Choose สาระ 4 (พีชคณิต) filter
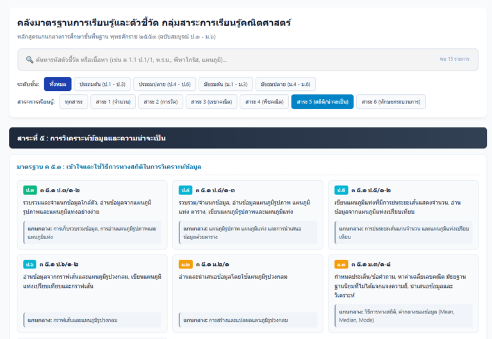492x339 pixels. click(264, 102)
